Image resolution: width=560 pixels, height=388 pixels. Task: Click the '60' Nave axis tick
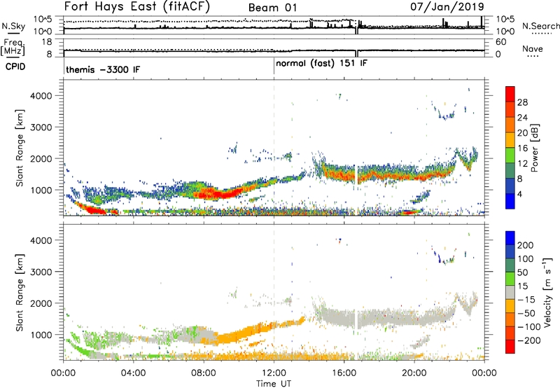[x=500, y=42]
